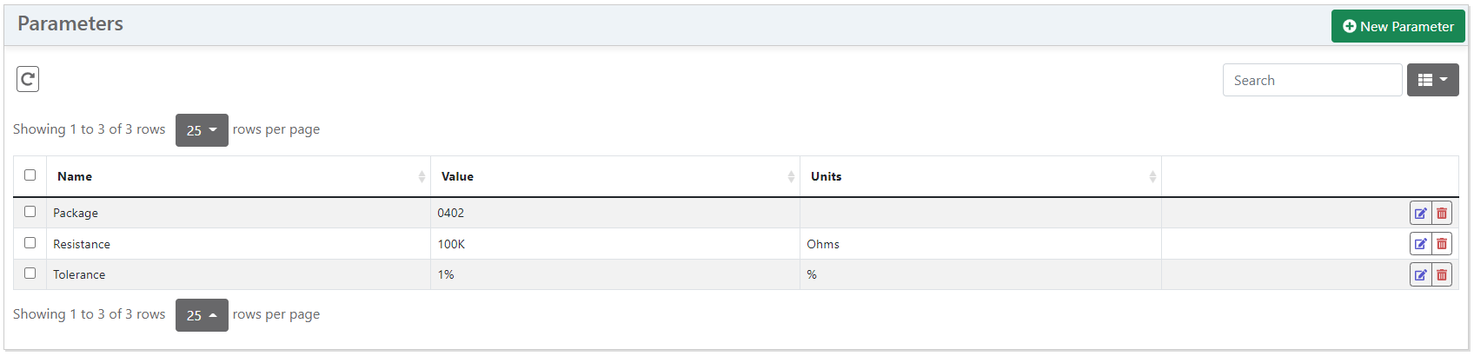Edit the Resistance parameter
Screen dimensions: 1474x356
point(1420,244)
